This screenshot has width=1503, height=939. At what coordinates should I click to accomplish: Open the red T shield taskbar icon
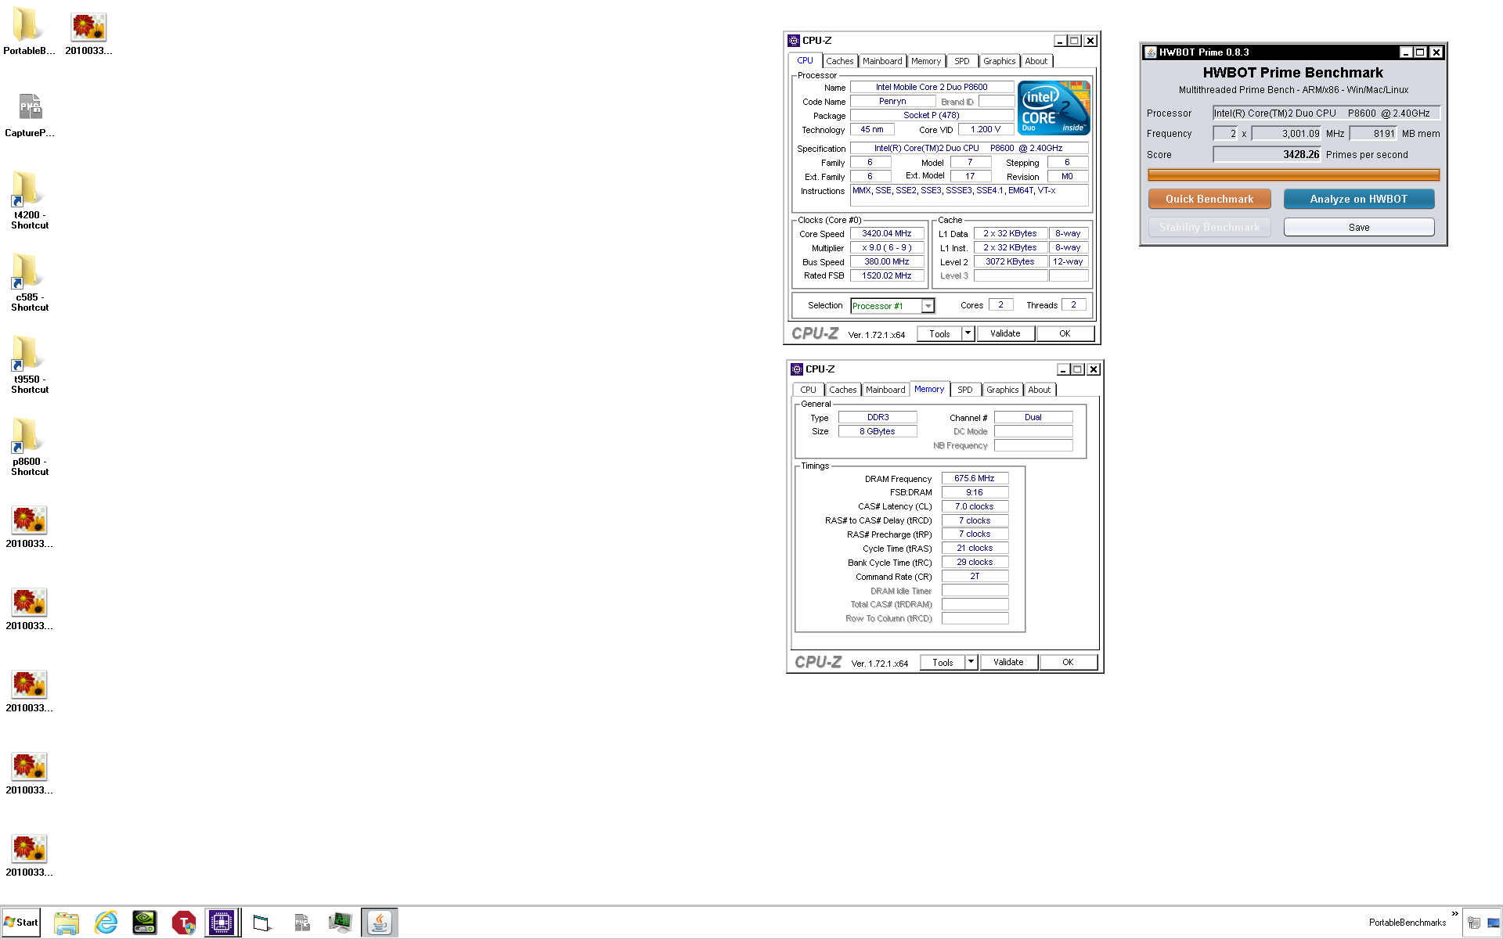click(x=184, y=923)
